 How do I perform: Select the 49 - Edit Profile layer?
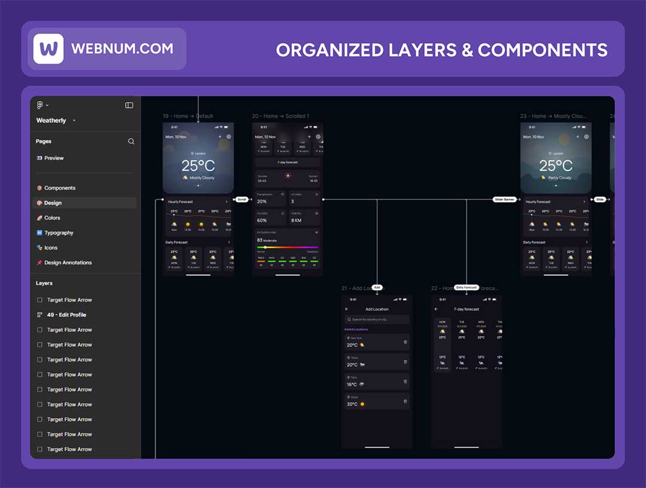tap(66, 315)
